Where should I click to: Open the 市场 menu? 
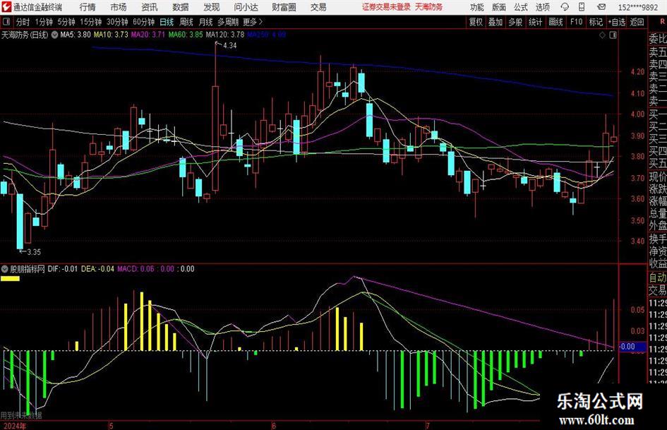coord(119,7)
